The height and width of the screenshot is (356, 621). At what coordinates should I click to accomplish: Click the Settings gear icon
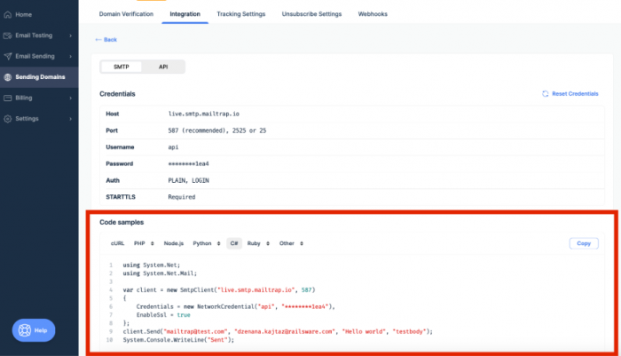tap(7, 119)
